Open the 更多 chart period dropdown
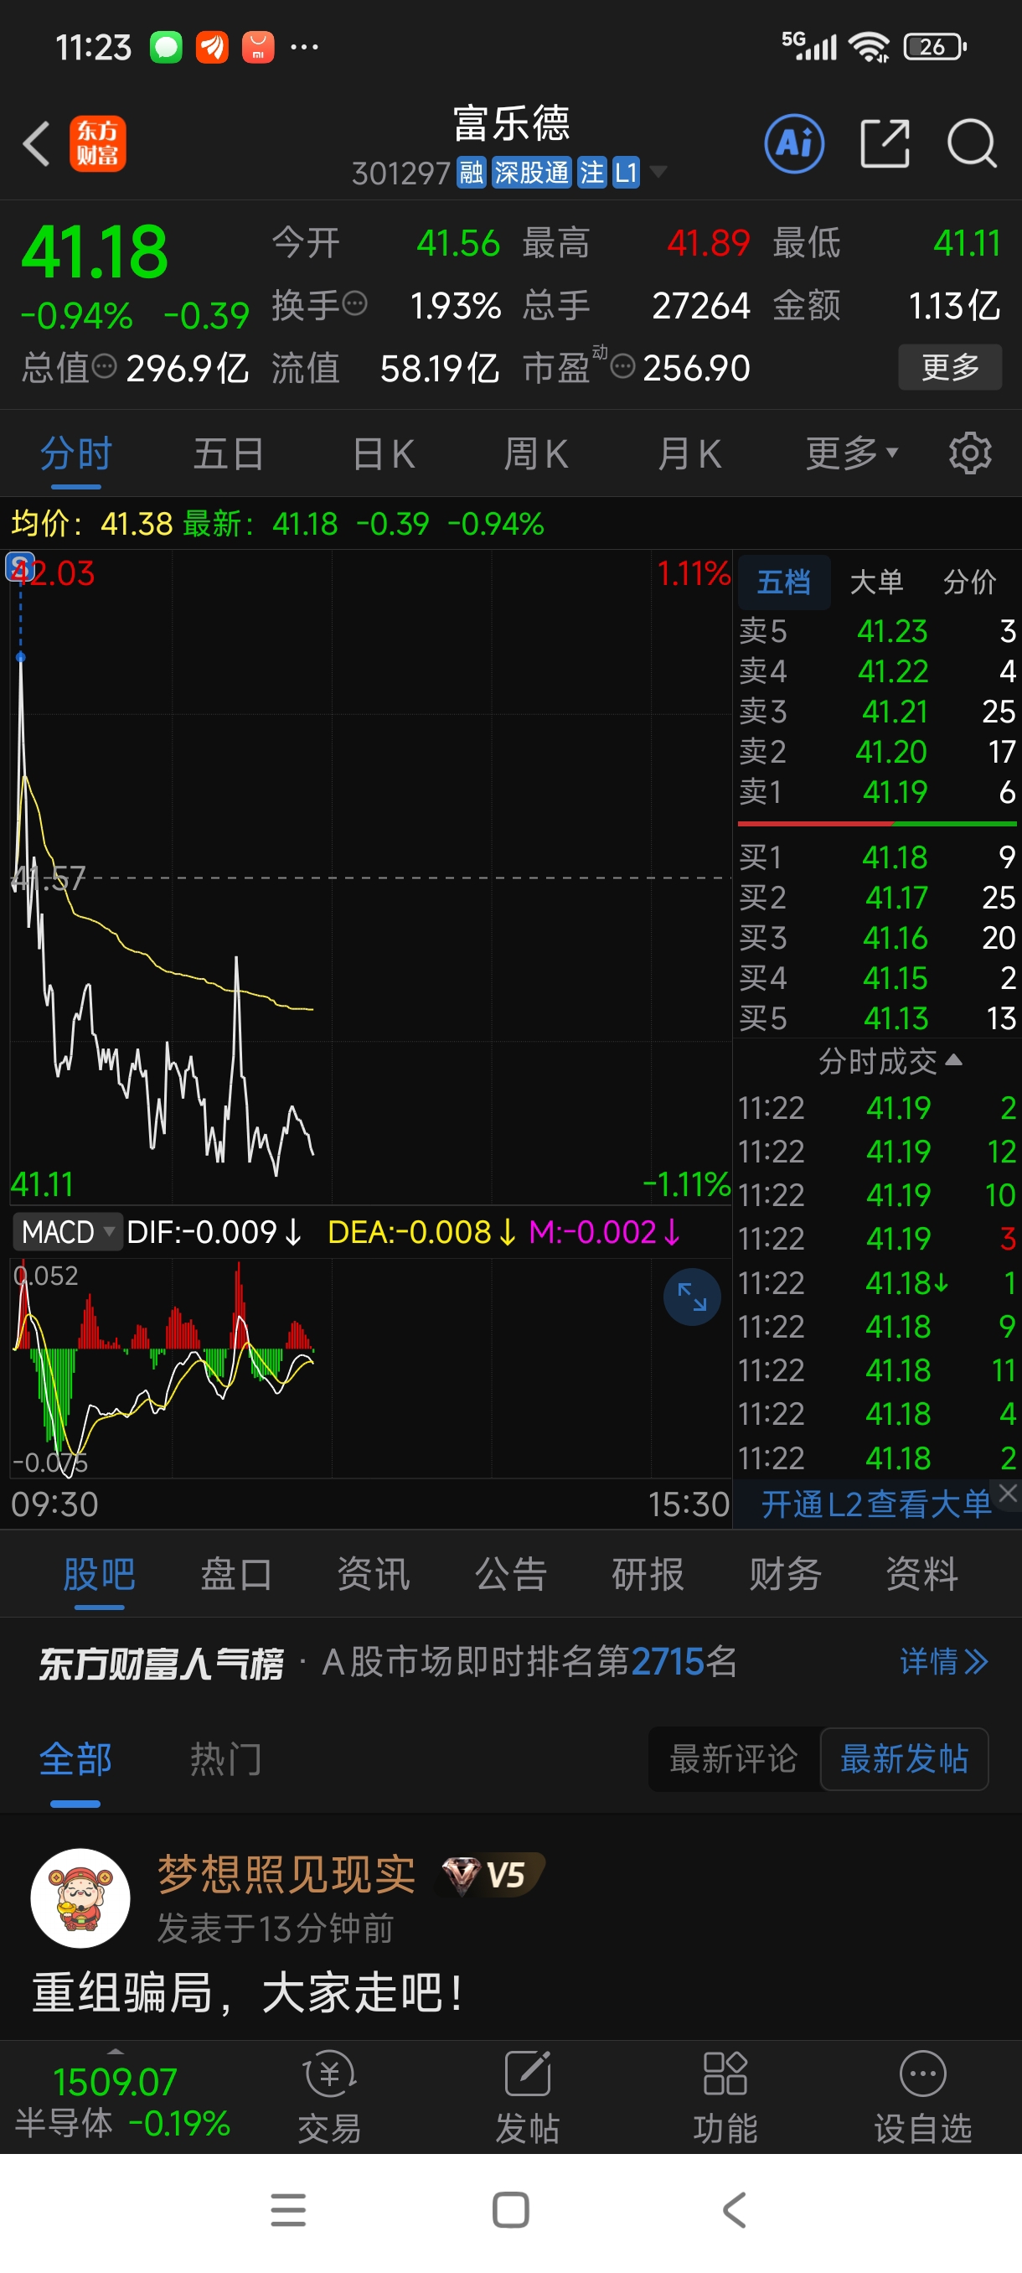Screen dimensions: 1022x2273 coord(852,453)
